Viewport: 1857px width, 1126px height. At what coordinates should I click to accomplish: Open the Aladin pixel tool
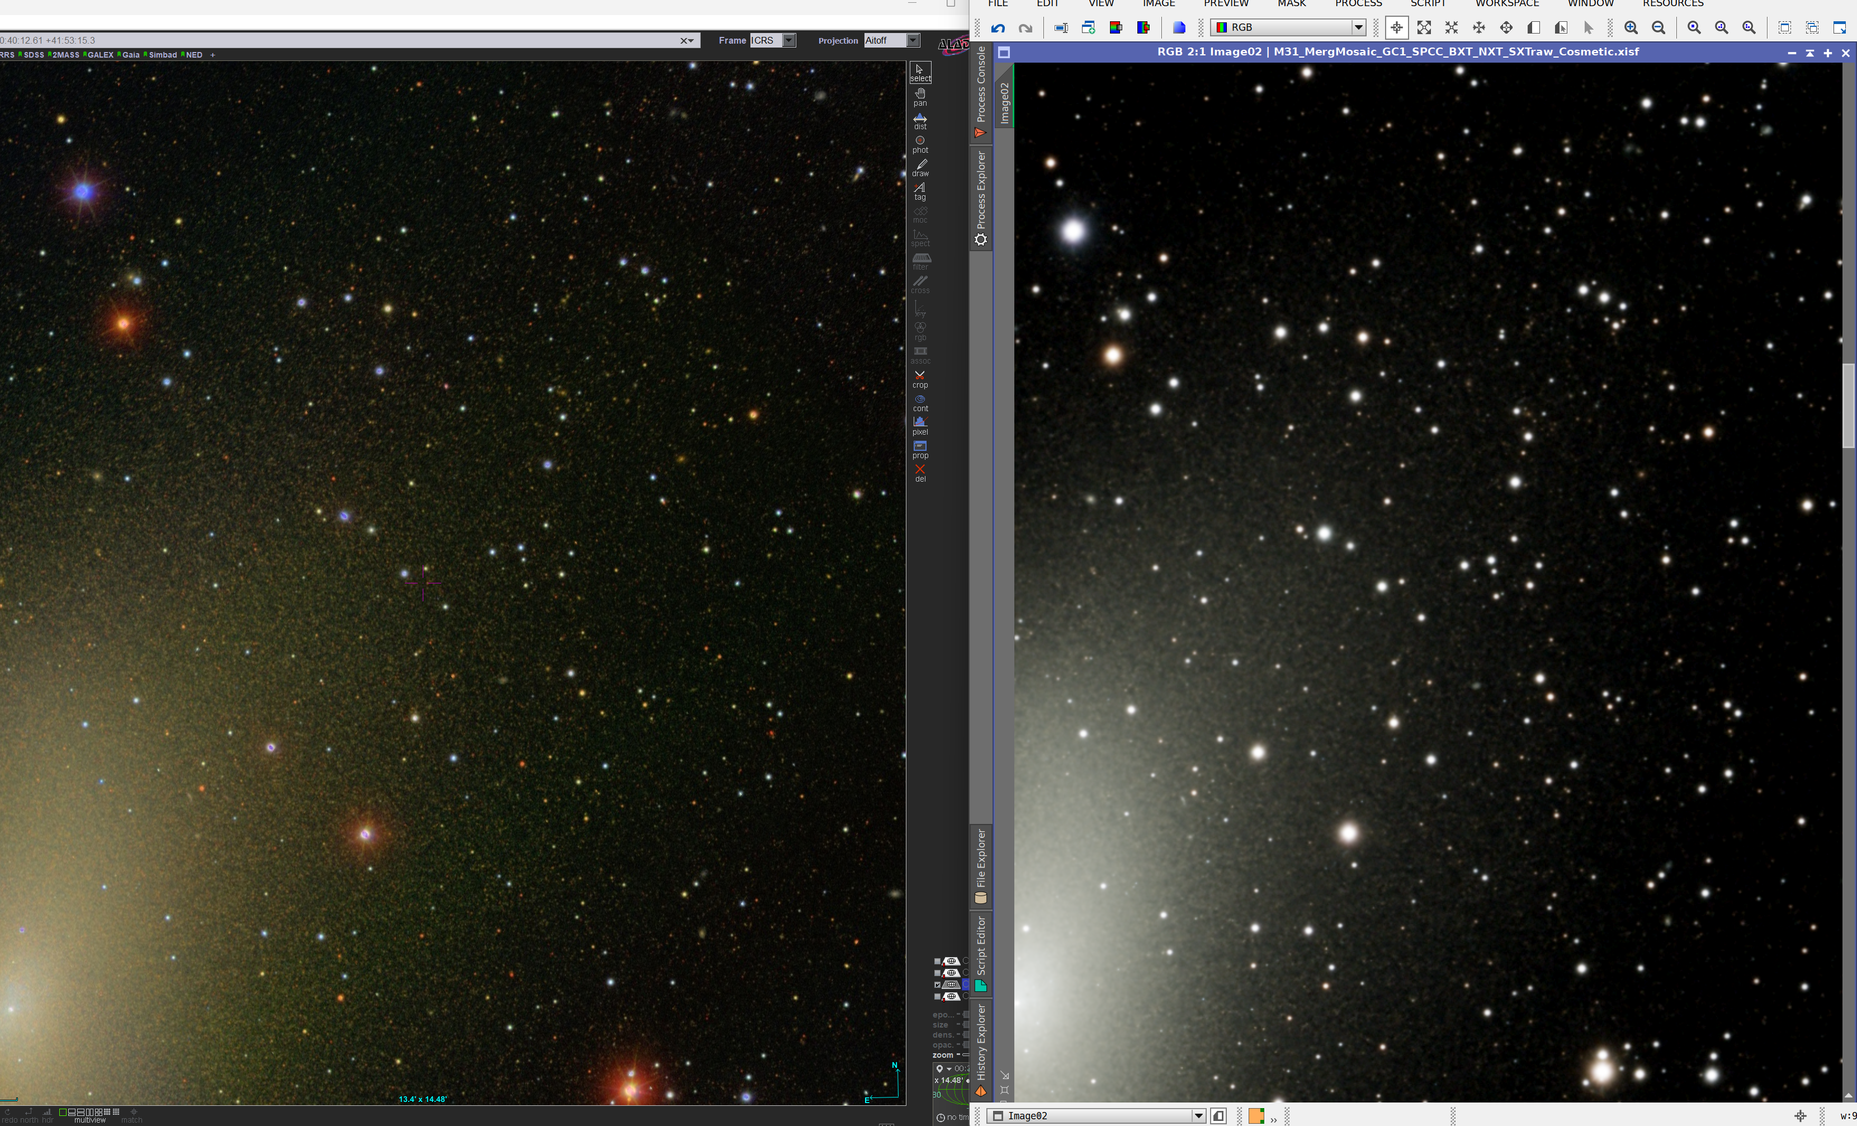tap(920, 426)
